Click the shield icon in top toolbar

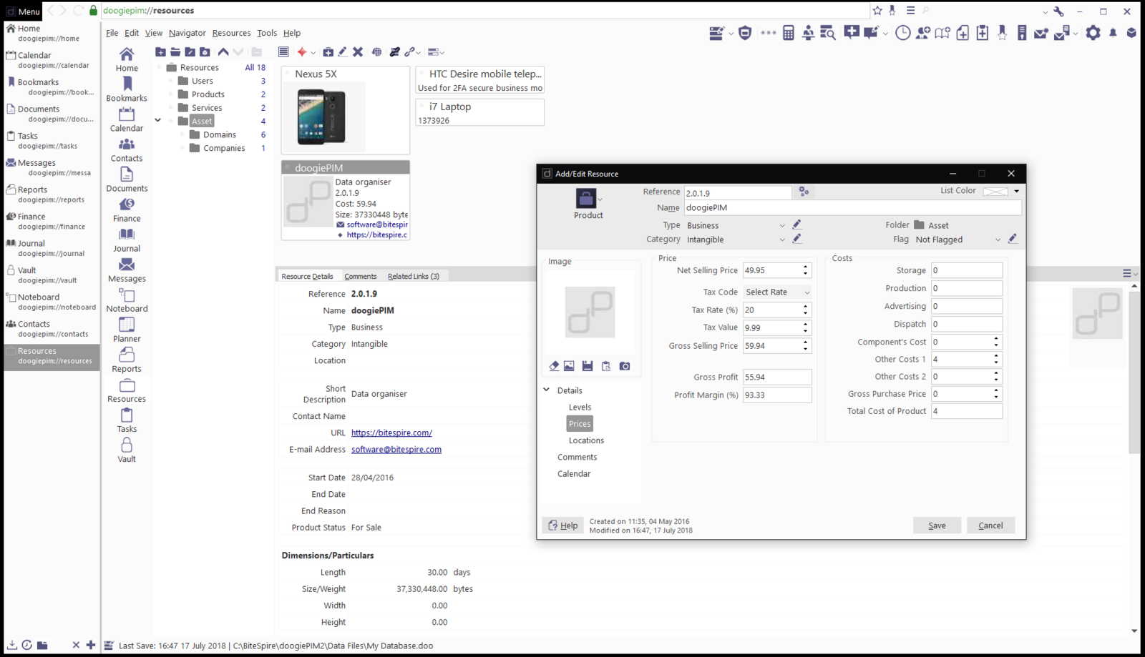745,33
